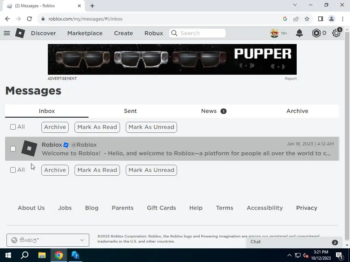Click the bottom Archive button
350x262 pixels.
55,170
